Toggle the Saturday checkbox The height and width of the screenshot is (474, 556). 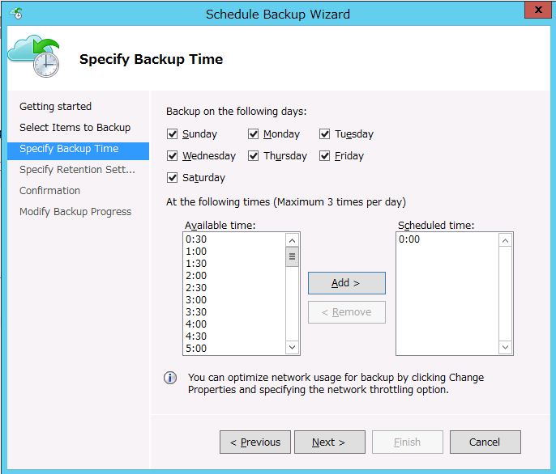[172, 178]
